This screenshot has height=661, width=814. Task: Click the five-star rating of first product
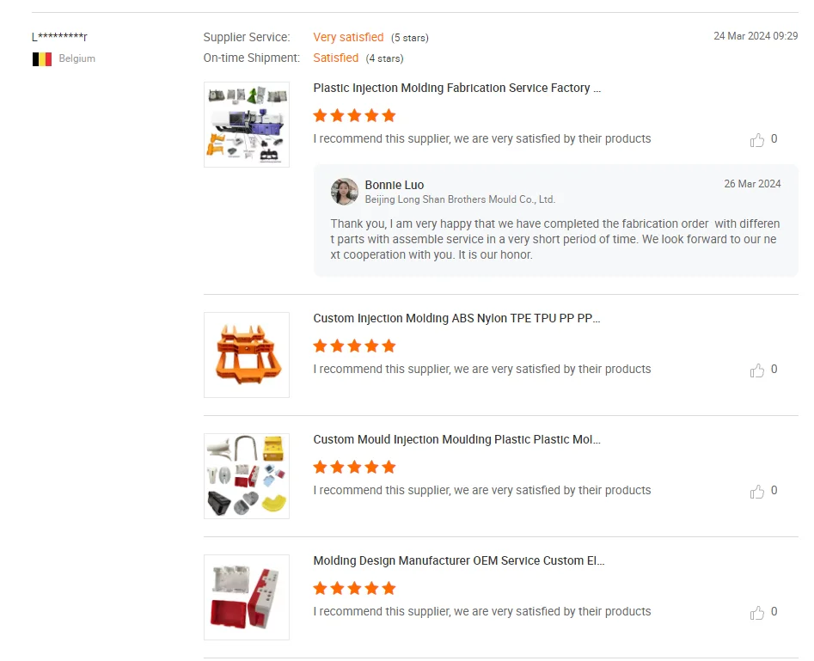click(355, 116)
